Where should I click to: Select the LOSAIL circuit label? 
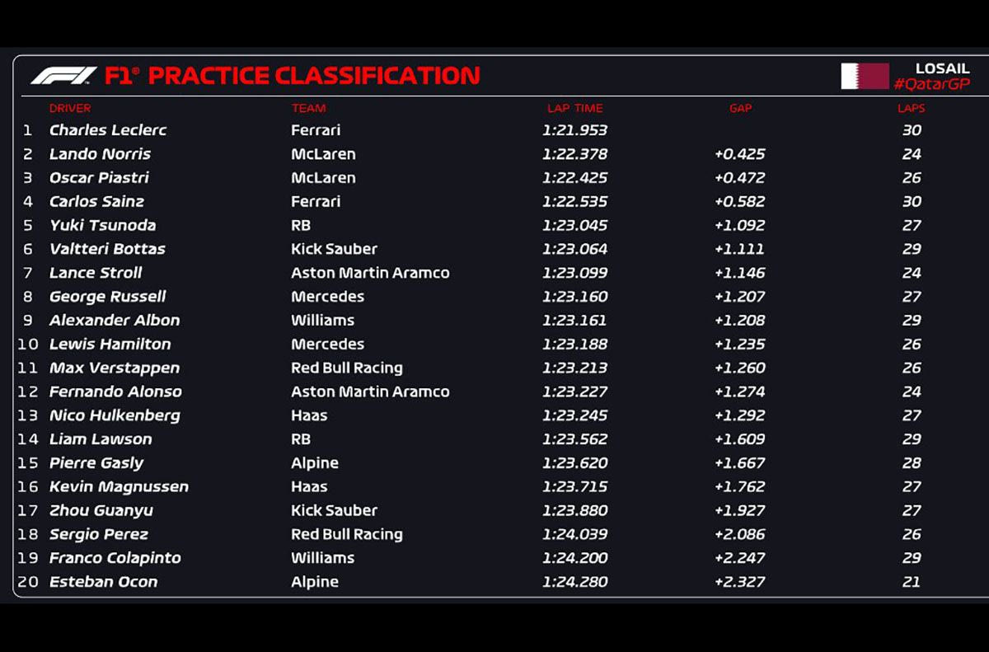point(942,68)
